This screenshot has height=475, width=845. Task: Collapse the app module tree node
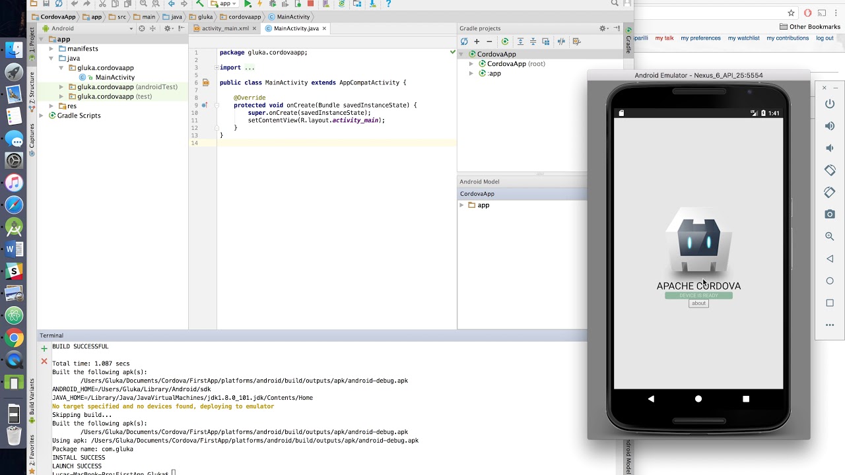[x=42, y=40]
